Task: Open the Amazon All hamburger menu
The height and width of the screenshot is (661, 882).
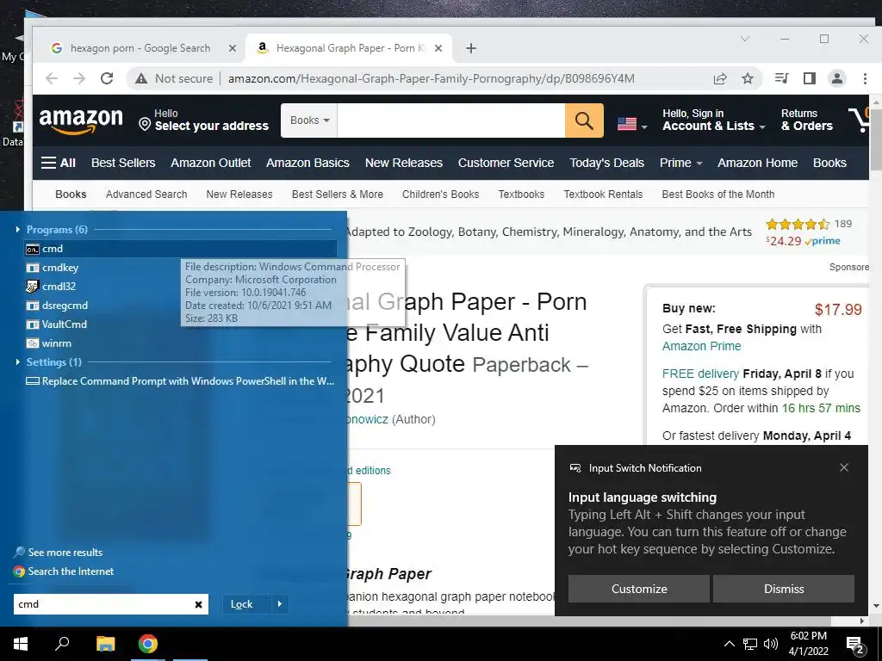Action: [x=59, y=163]
